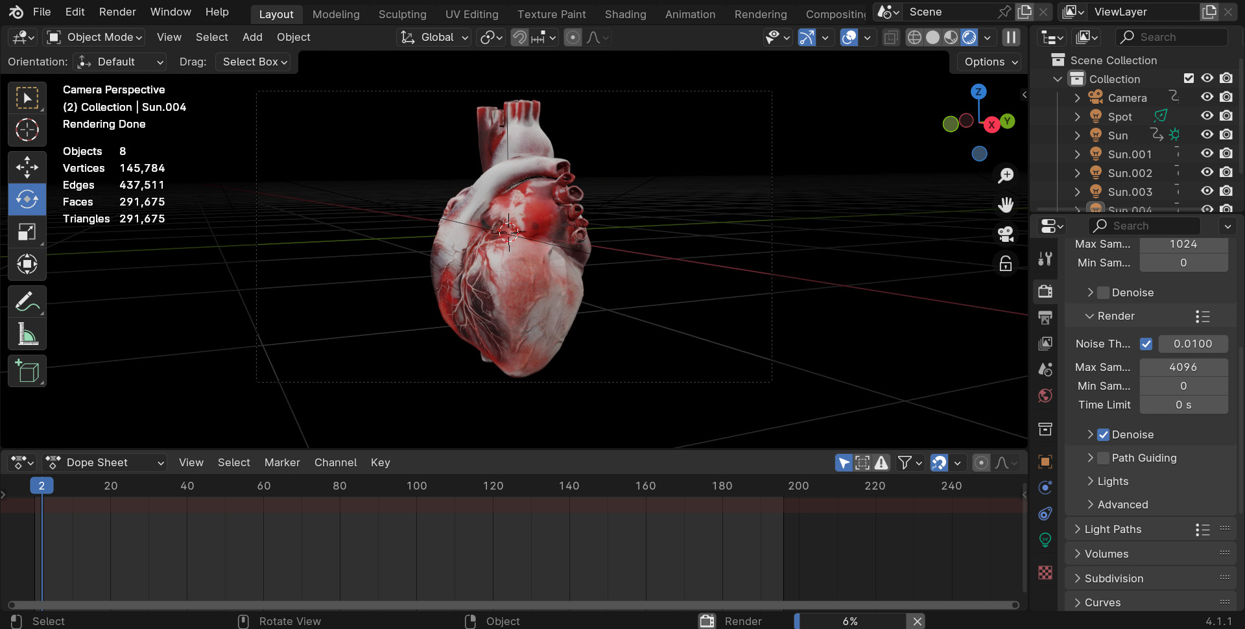This screenshot has height=629, width=1245.
Task: Activate the Move tool
Action: (x=27, y=167)
